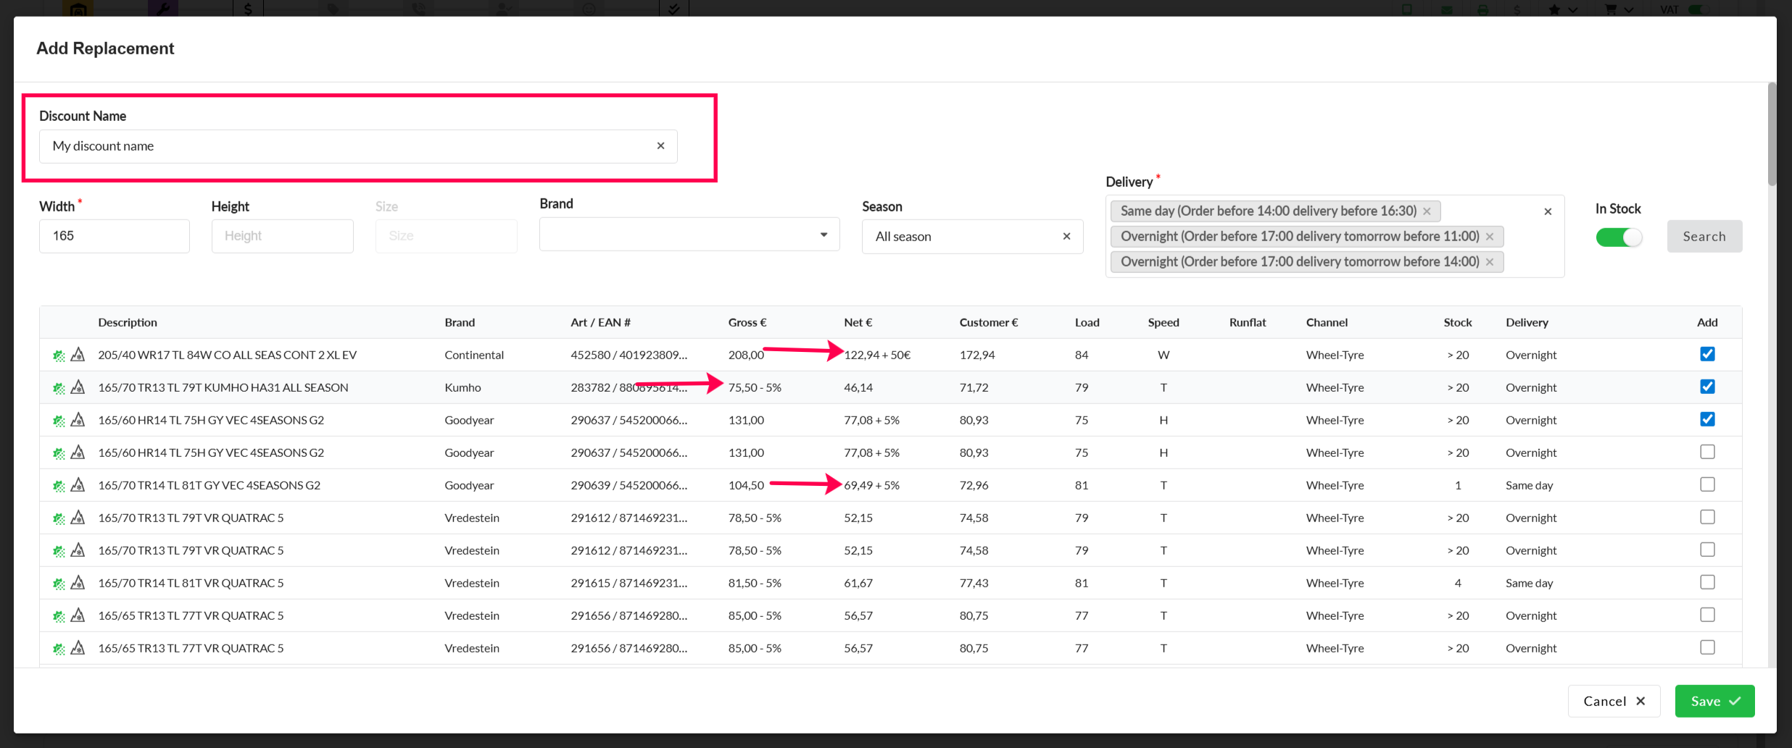Check Add for the 165/70 TR14 Goodyear tyre
1792x748 pixels.
(1707, 484)
